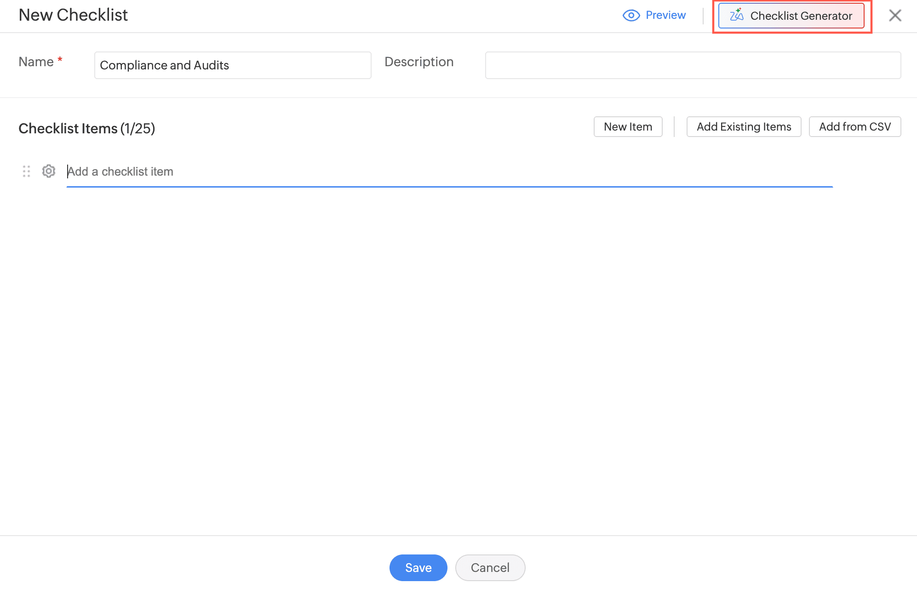Click the New Checklist dialog title

pyautogui.click(x=73, y=15)
